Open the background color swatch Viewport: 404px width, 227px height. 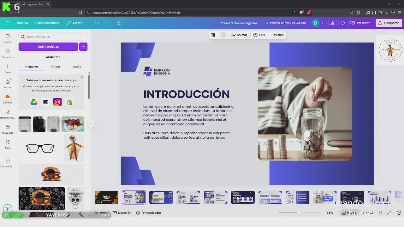pyautogui.click(x=223, y=35)
